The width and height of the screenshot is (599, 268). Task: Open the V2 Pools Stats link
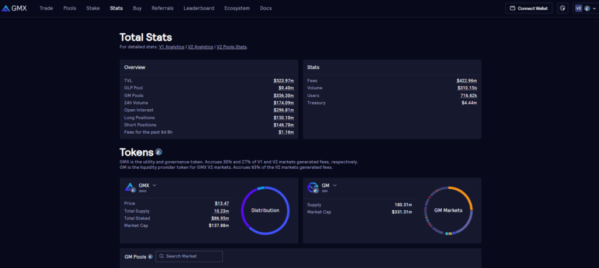pyautogui.click(x=232, y=47)
